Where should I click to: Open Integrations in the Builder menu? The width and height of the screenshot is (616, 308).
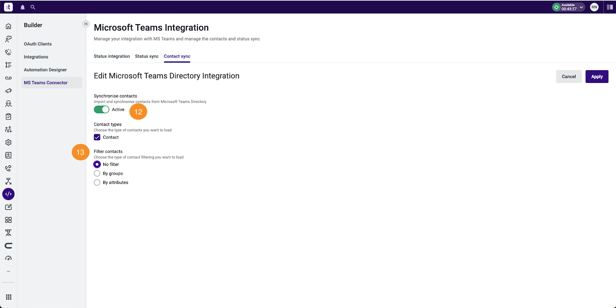click(x=36, y=57)
